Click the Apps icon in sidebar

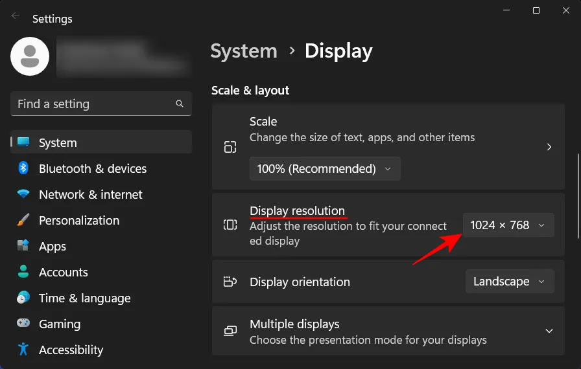coord(24,246)
